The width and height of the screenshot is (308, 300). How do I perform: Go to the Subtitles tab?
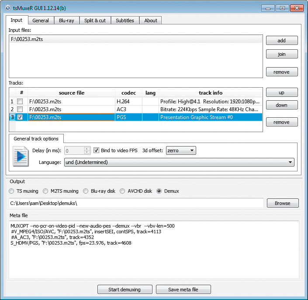tap(125, 20)
